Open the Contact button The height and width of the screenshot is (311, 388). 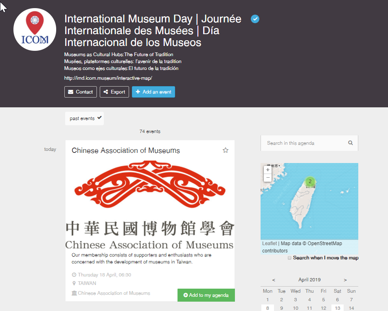[x=81, y=92]
